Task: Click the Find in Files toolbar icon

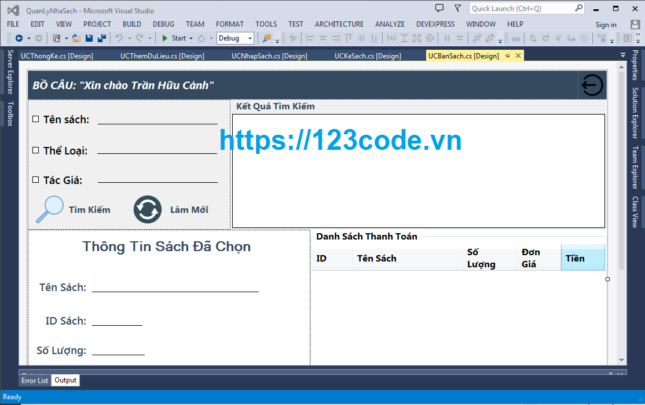Action: pyautogui.click(x=265, y=38)
